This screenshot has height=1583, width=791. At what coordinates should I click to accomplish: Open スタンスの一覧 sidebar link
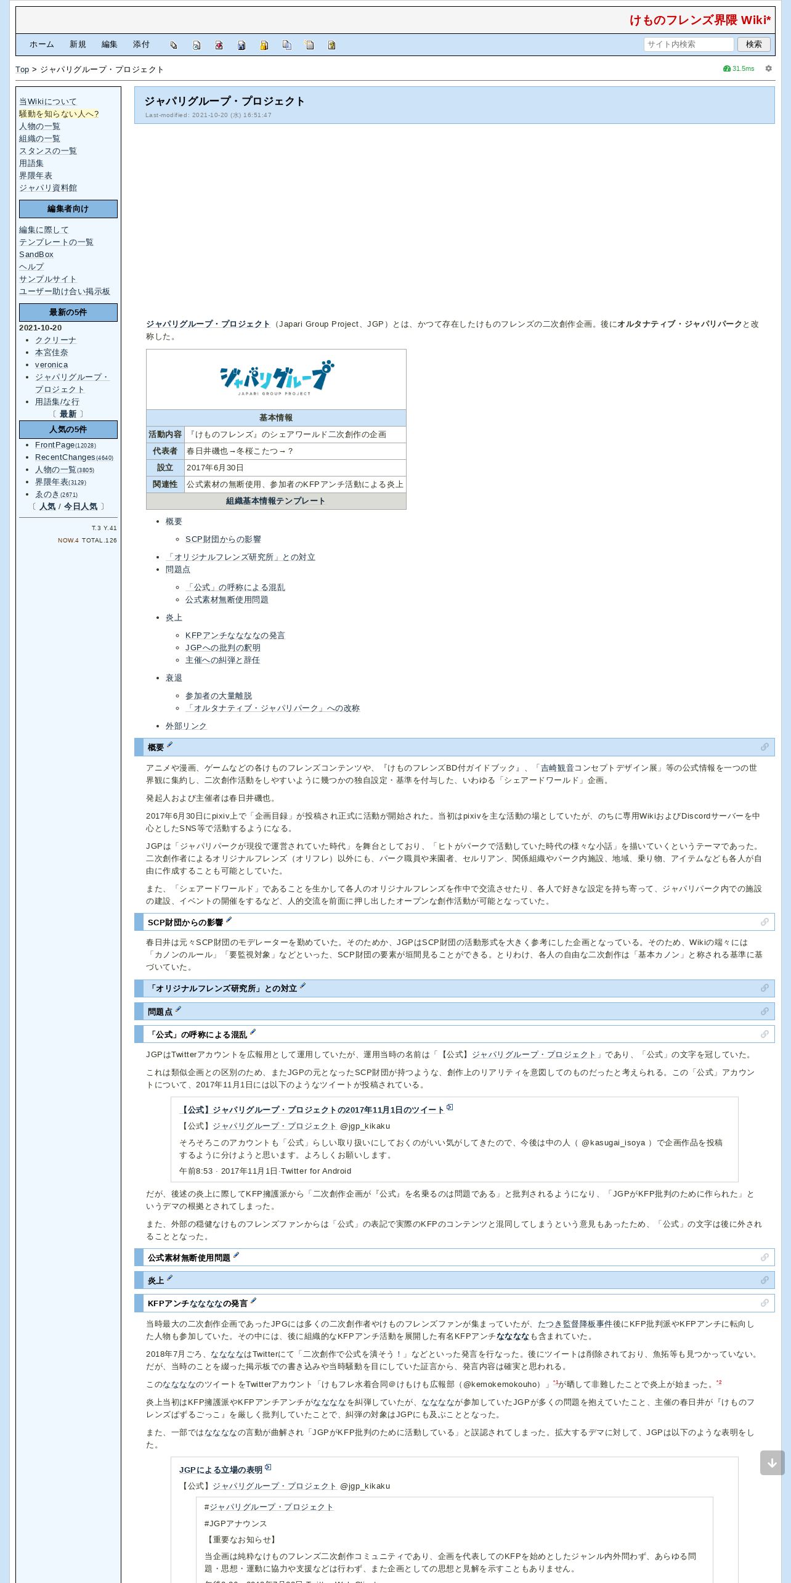click(x=48, y=151)
